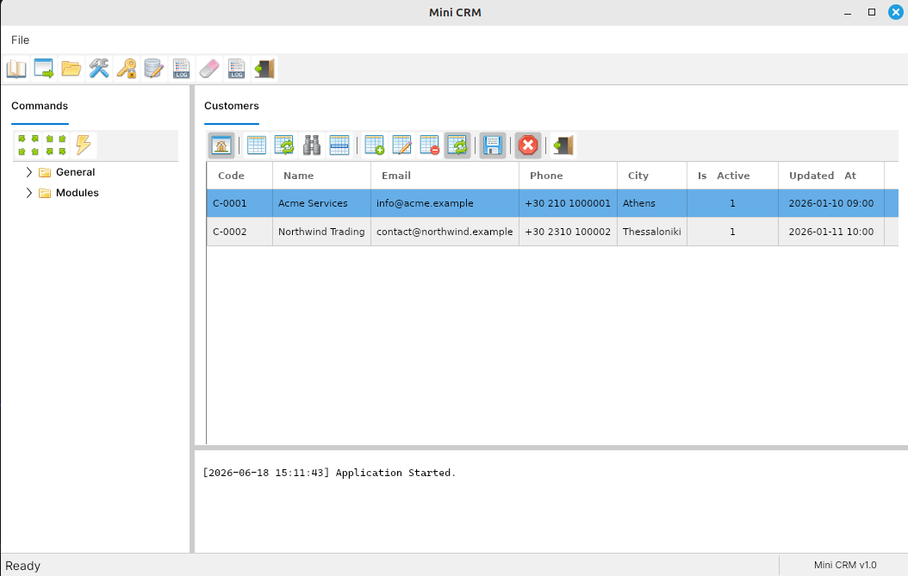
Task: Select the C-0002 code cell
Action: [x=239, y=232]
